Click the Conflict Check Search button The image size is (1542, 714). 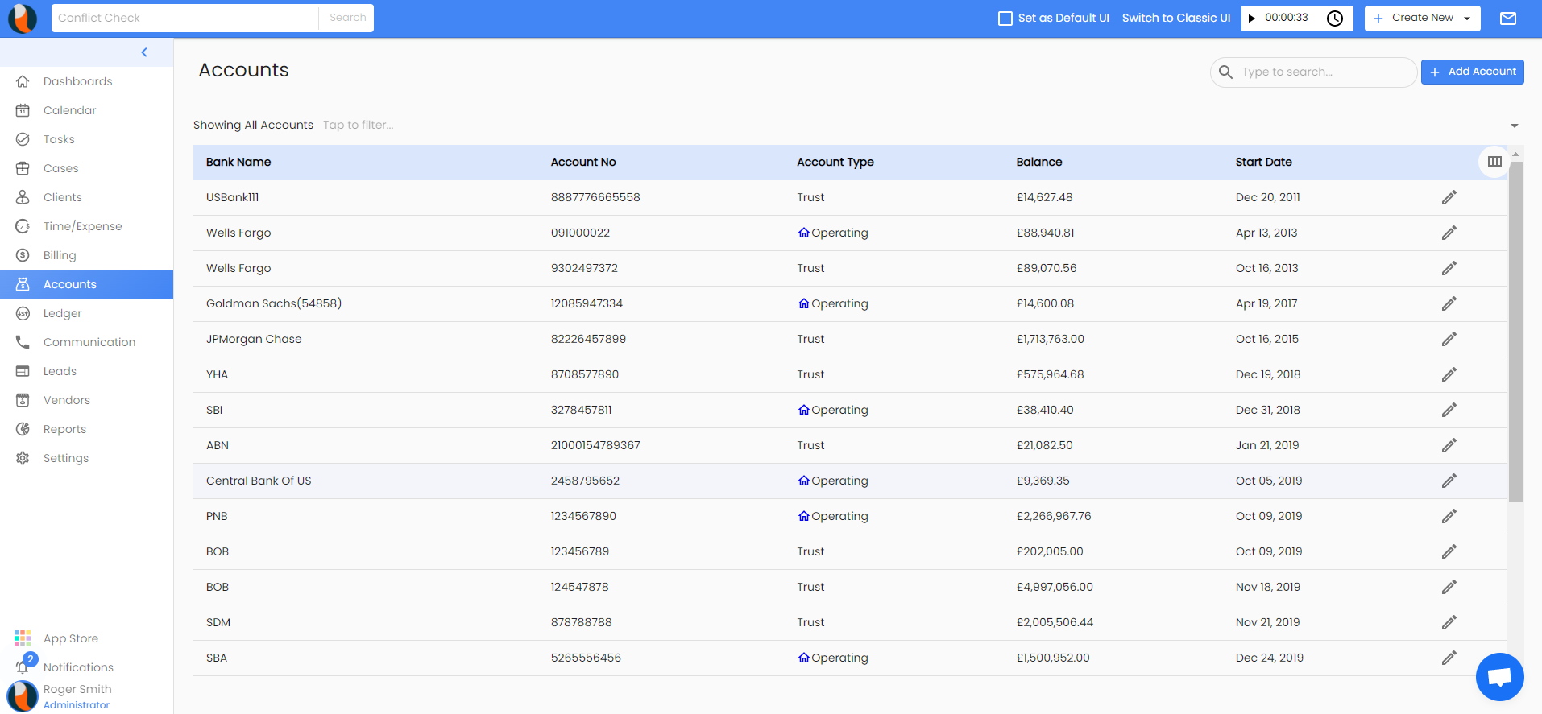pos(347,18)
